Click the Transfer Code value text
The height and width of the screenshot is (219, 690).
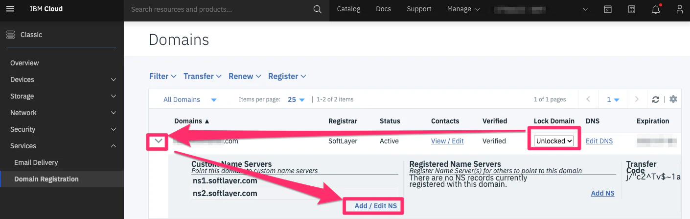coord(653,177)
